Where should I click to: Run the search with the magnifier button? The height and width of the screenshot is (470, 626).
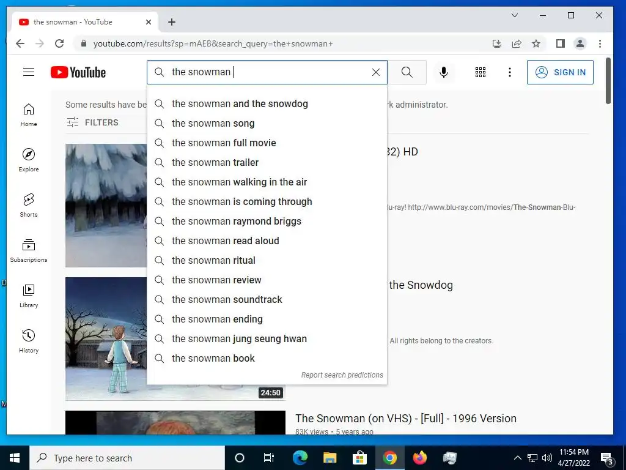pyautogui.click(x=407, y=72)
